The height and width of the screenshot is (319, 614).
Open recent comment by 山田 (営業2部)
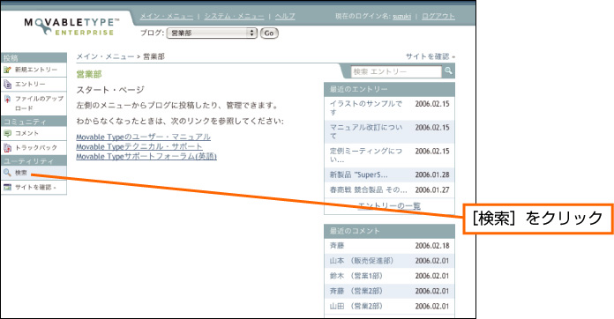(x=356, y=307)
